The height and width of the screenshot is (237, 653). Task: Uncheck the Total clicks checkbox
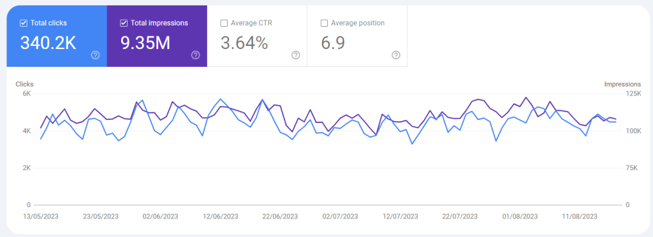pyautogui.click(x=24, y=24)
